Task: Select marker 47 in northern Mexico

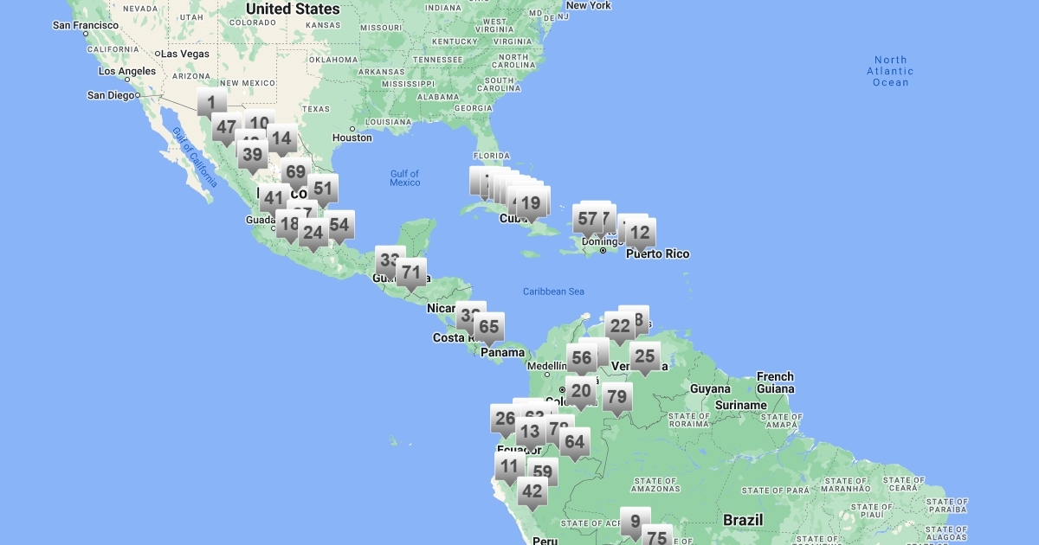Action: (226, 128)
